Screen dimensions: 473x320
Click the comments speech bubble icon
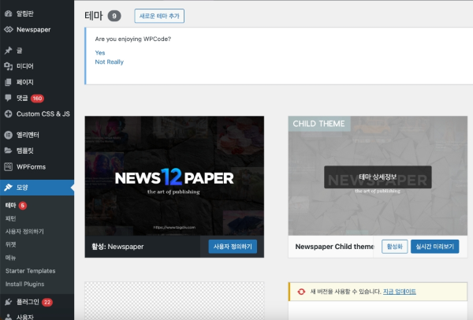tap(8, 98)
